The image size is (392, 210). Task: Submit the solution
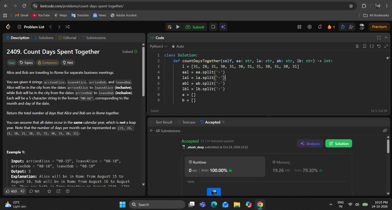click(x=195, y=27)
